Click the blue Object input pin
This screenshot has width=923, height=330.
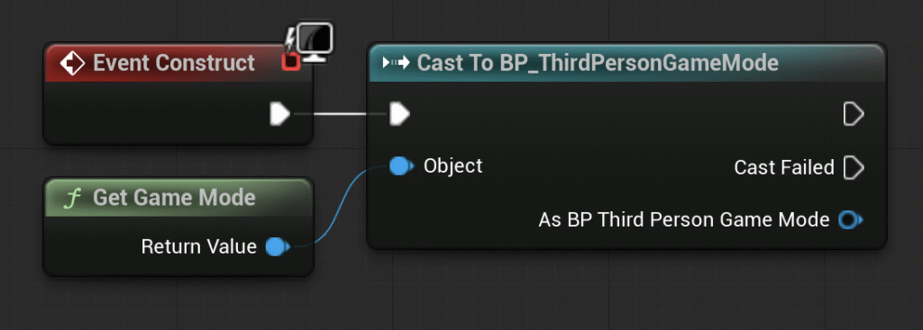tap(401, 166)
